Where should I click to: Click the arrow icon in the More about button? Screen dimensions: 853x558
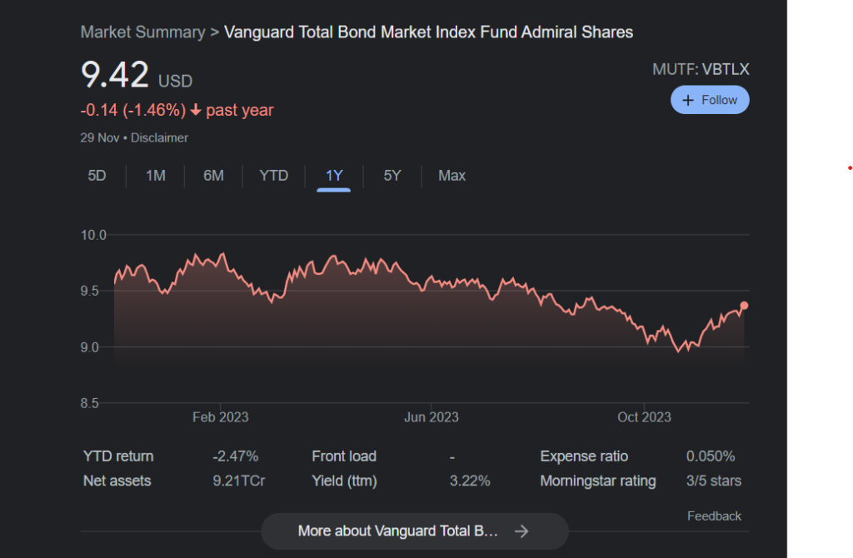[521, 531]
